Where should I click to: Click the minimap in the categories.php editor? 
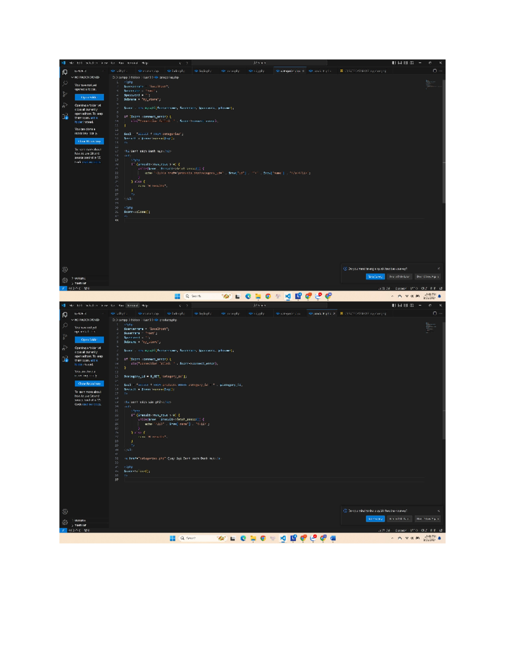[433, 84]
